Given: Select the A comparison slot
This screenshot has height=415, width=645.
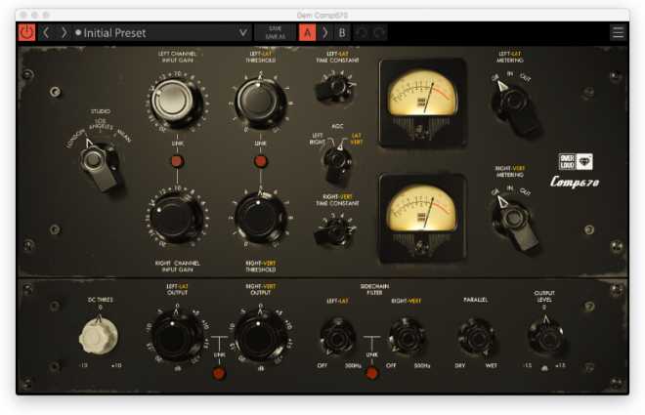Looking at the screenshot, I should [x=307, y=33].
